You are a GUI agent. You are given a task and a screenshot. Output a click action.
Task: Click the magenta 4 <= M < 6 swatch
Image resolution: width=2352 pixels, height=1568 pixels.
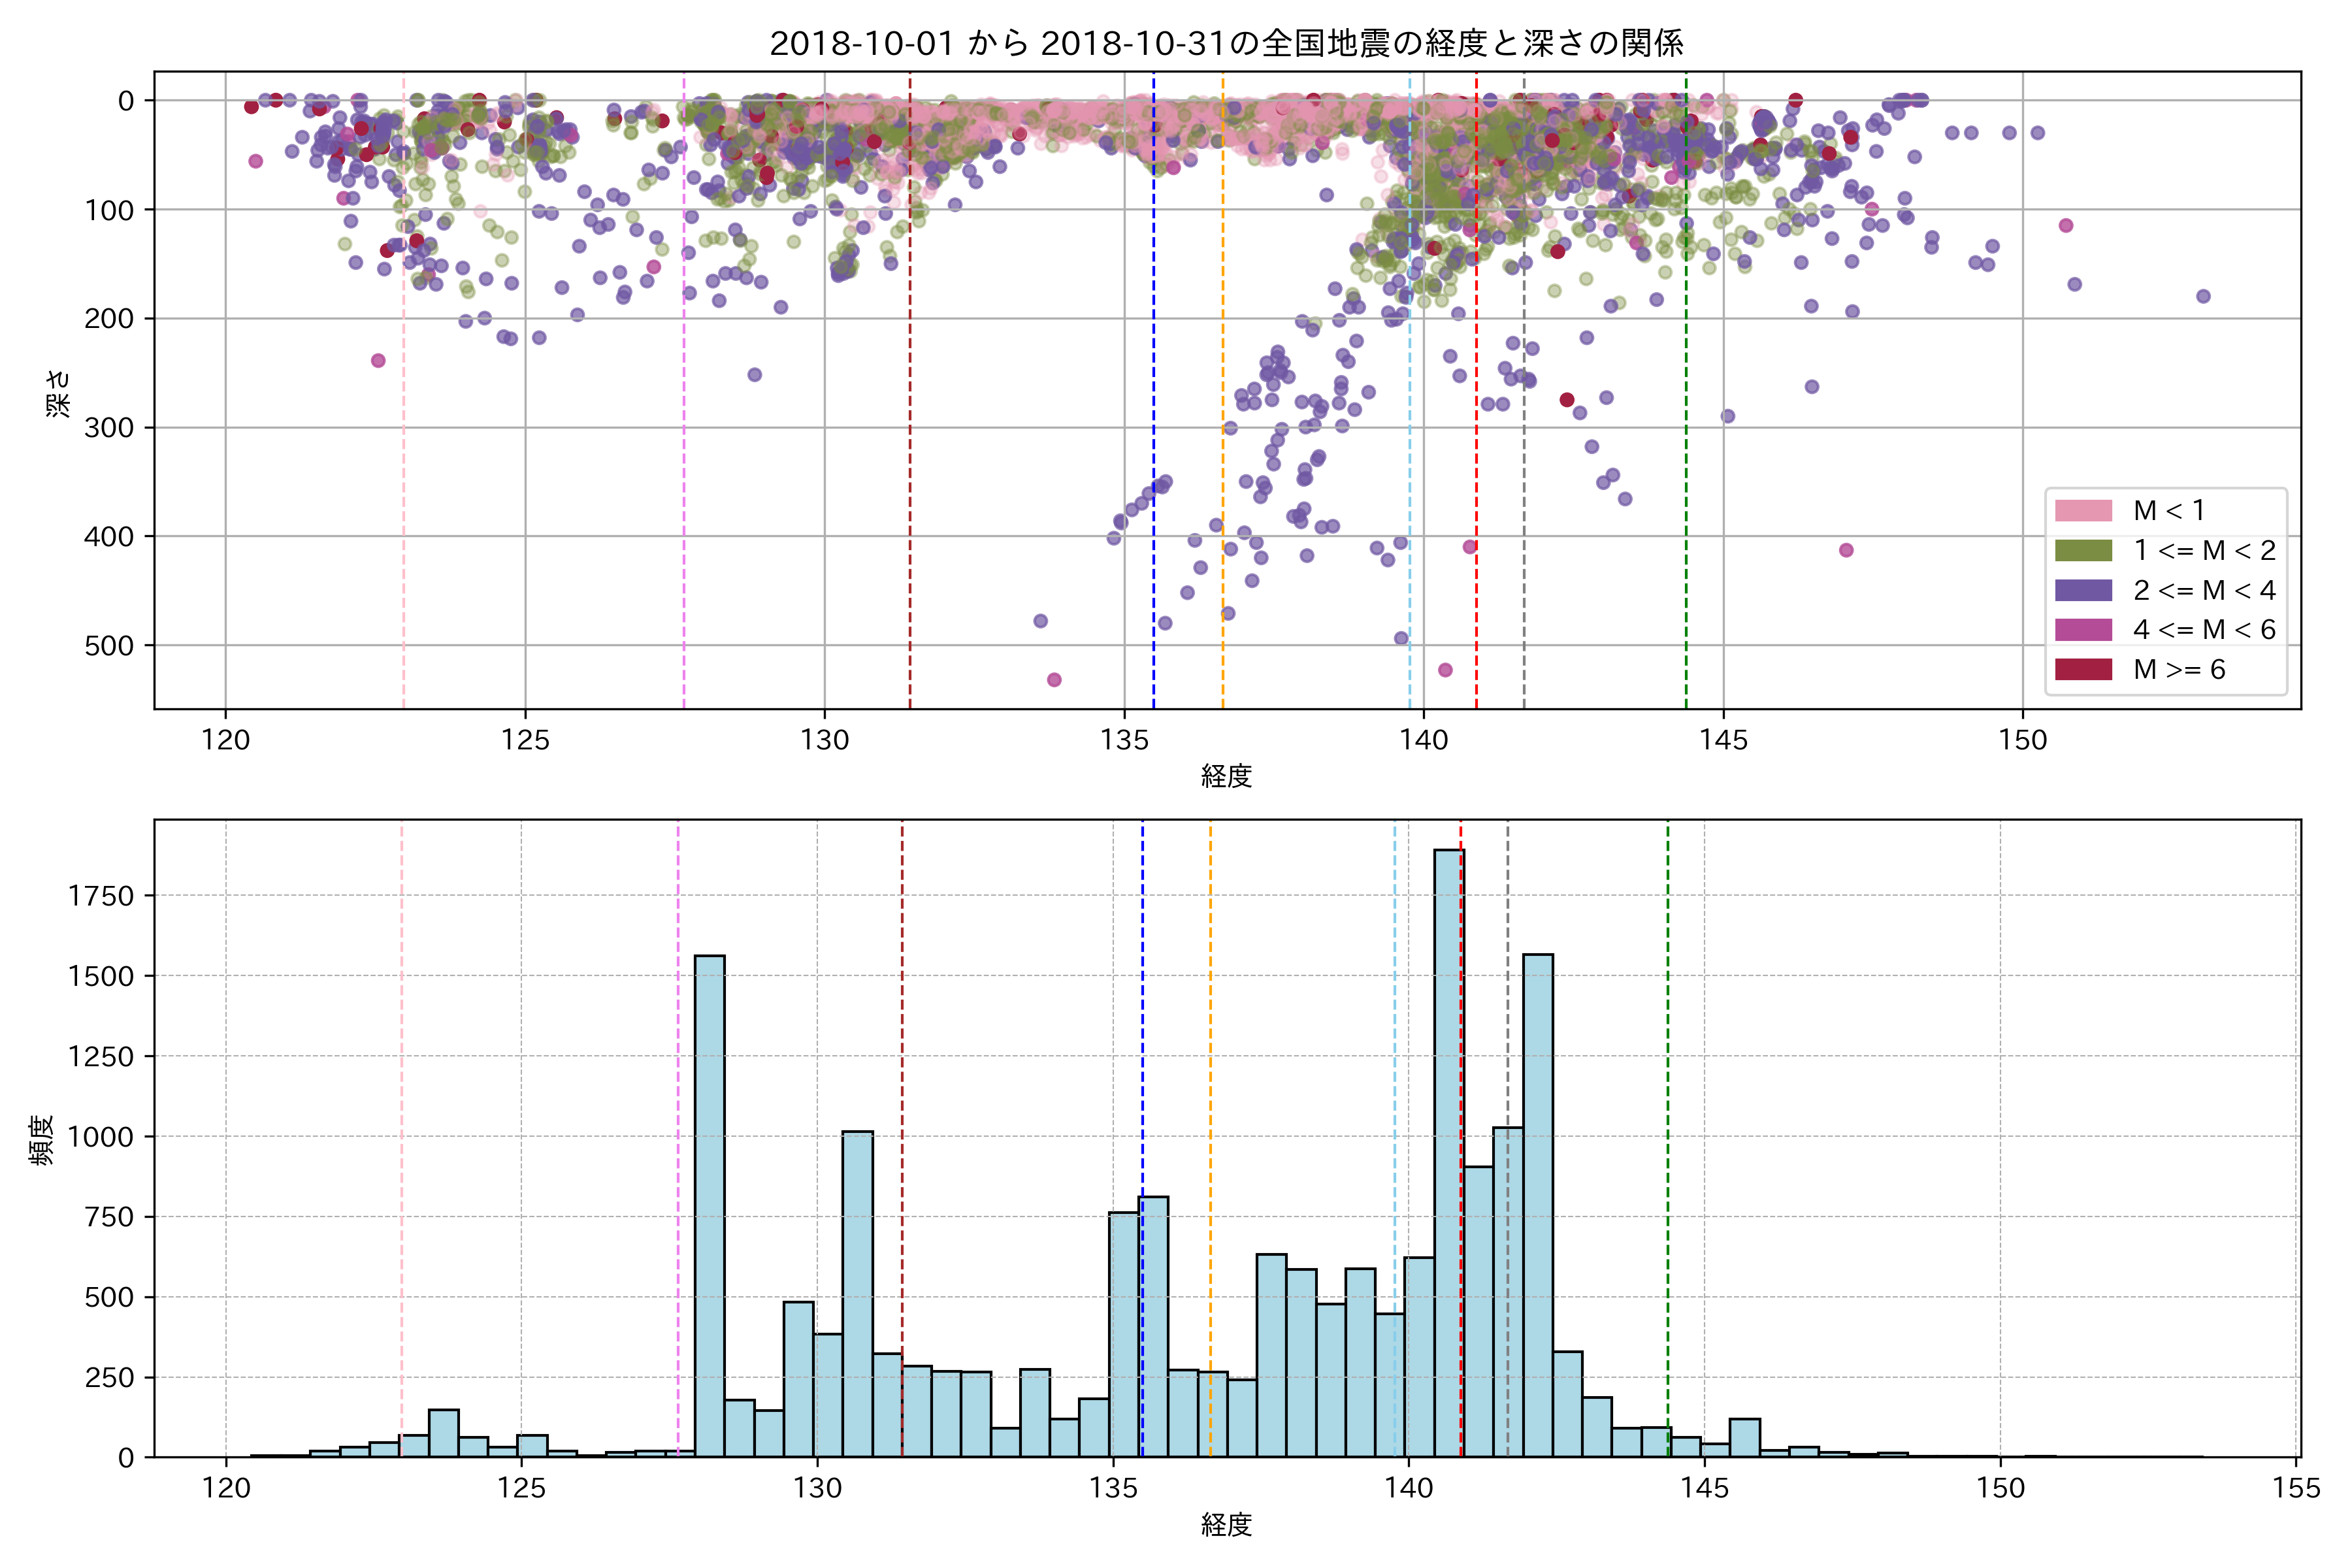coord(2083,629)
